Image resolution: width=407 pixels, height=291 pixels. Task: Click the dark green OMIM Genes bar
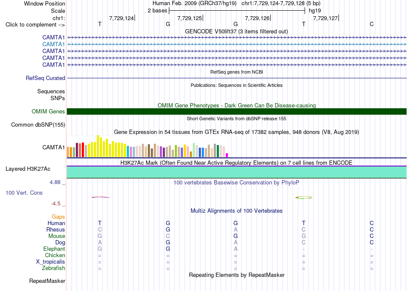click(x=236, y=112)
